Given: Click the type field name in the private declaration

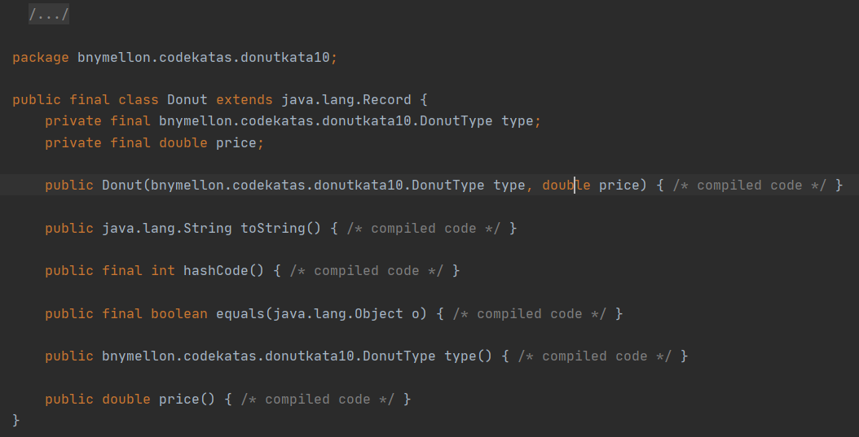Looking at the screenshot, I should click(517, 121).
